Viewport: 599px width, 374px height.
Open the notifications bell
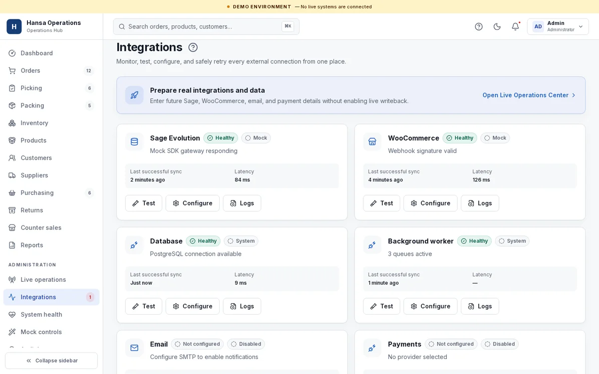pyautogui.click(x=516, y=26)
